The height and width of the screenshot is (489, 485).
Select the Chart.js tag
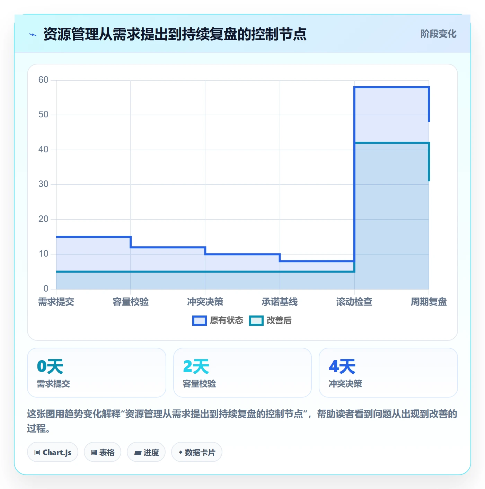pos(53,452)
